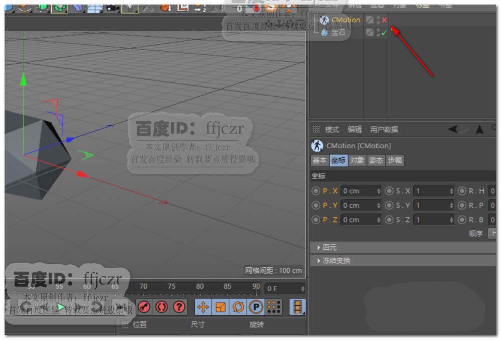501x340 pixels.
Task: Click the P.Z value stepper arrows
Action: pos(379,220)
